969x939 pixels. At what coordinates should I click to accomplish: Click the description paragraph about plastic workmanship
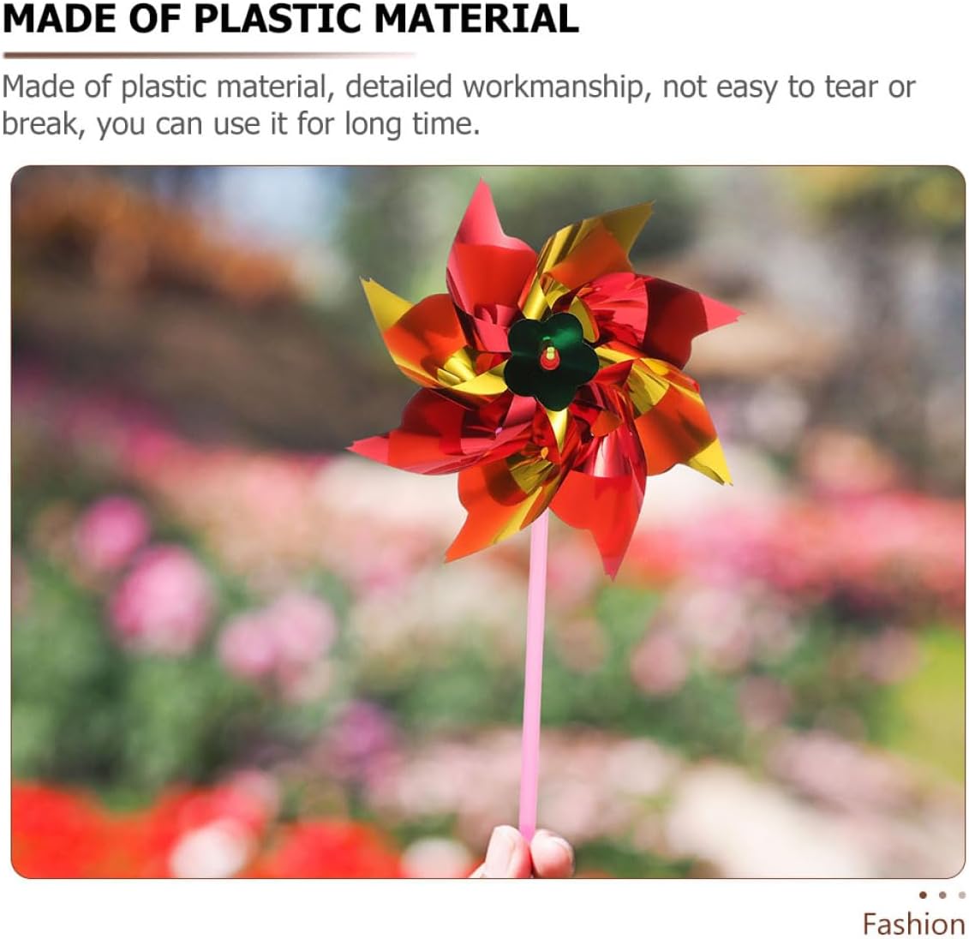[x=458, y=105]
